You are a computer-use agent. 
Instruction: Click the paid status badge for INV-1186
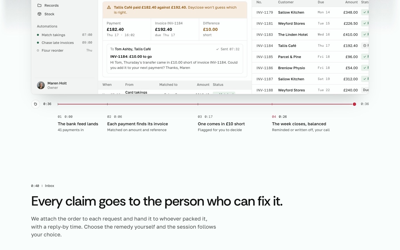click(365, 68)
